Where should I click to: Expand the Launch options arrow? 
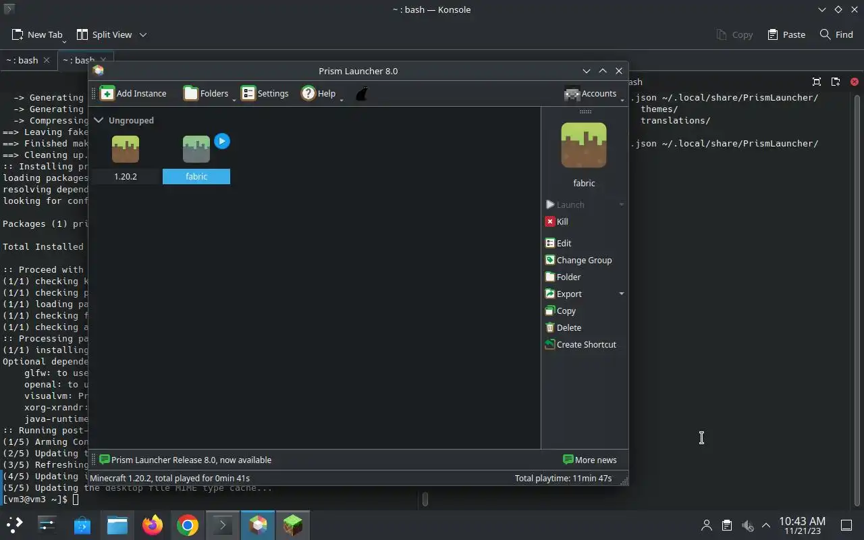click(622, 205)
